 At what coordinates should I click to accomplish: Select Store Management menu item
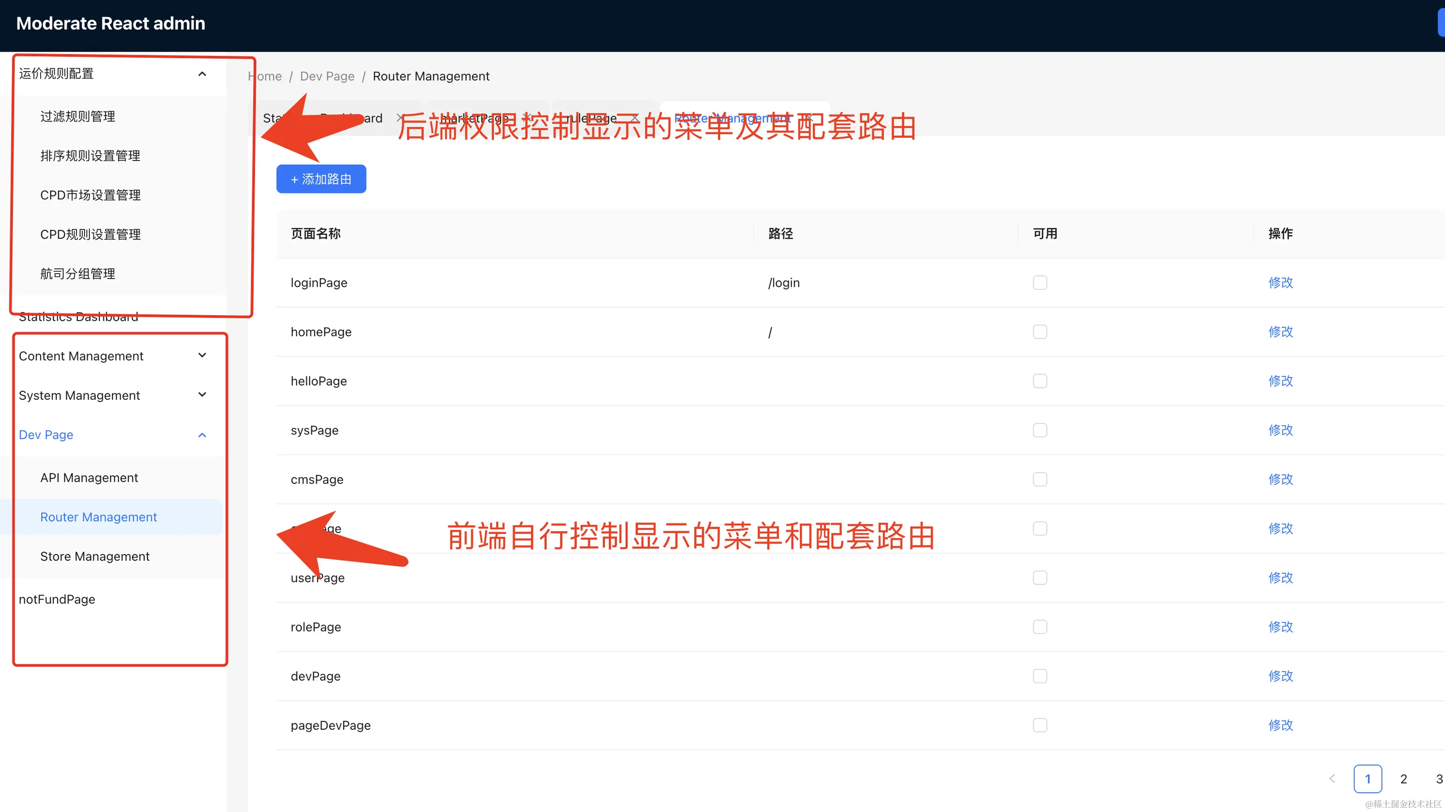tap(95, 556)
